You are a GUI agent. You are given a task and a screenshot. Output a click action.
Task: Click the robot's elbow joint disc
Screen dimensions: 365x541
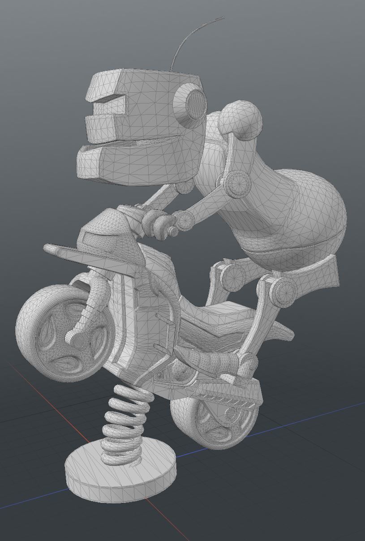237,184
